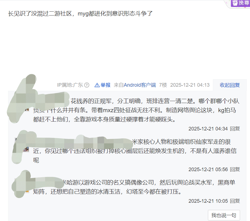The image size is (250, 221).
Task: Click the post timestamp 2025-12-21 04:13
Action: click(190, 85)
